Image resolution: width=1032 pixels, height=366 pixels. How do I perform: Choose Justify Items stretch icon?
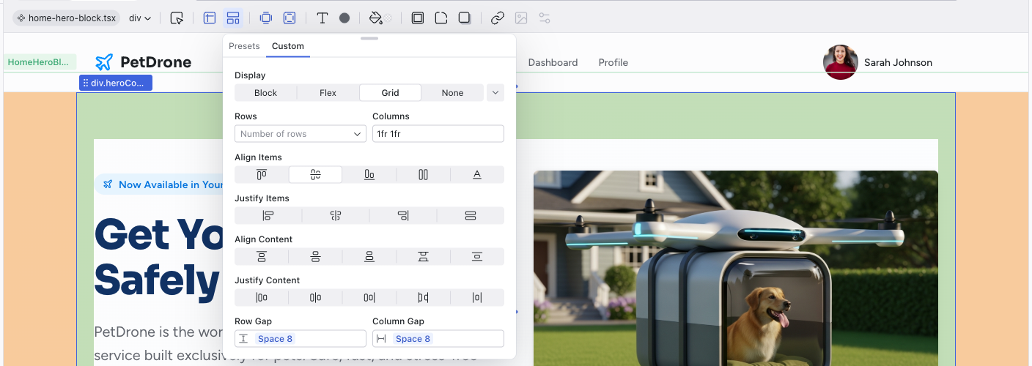pyautogui.click(x=470, y=215)
